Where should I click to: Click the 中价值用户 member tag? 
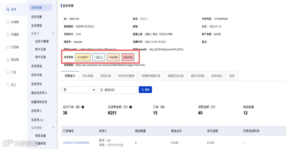[83, 57]
